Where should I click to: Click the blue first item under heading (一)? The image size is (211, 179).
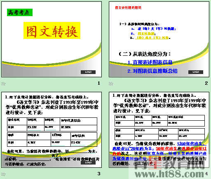click(153, 29)
